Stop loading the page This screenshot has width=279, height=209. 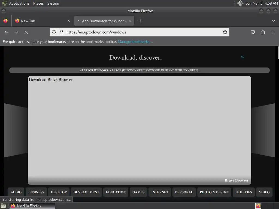[x=26, y=32]
